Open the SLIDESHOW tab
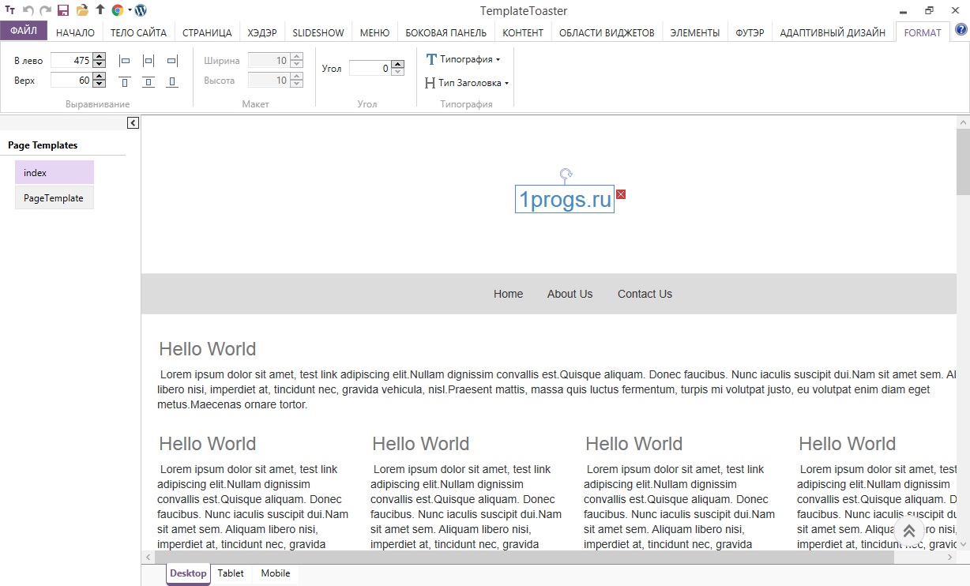970x586 pixels. [318, 32]
